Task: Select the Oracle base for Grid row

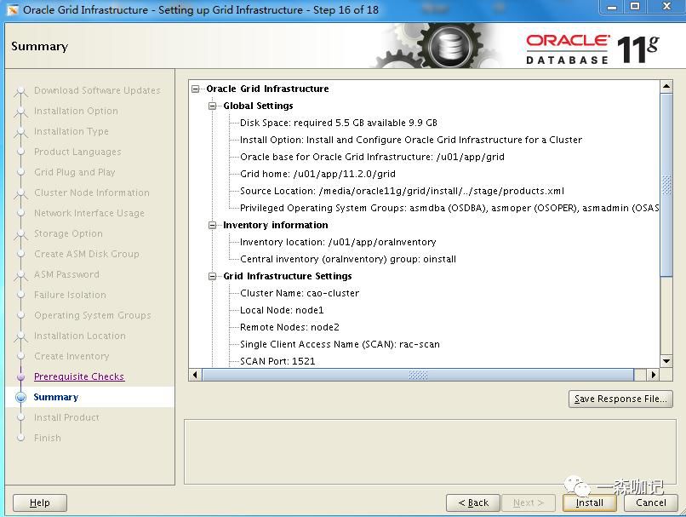Action: click(372, 158)
